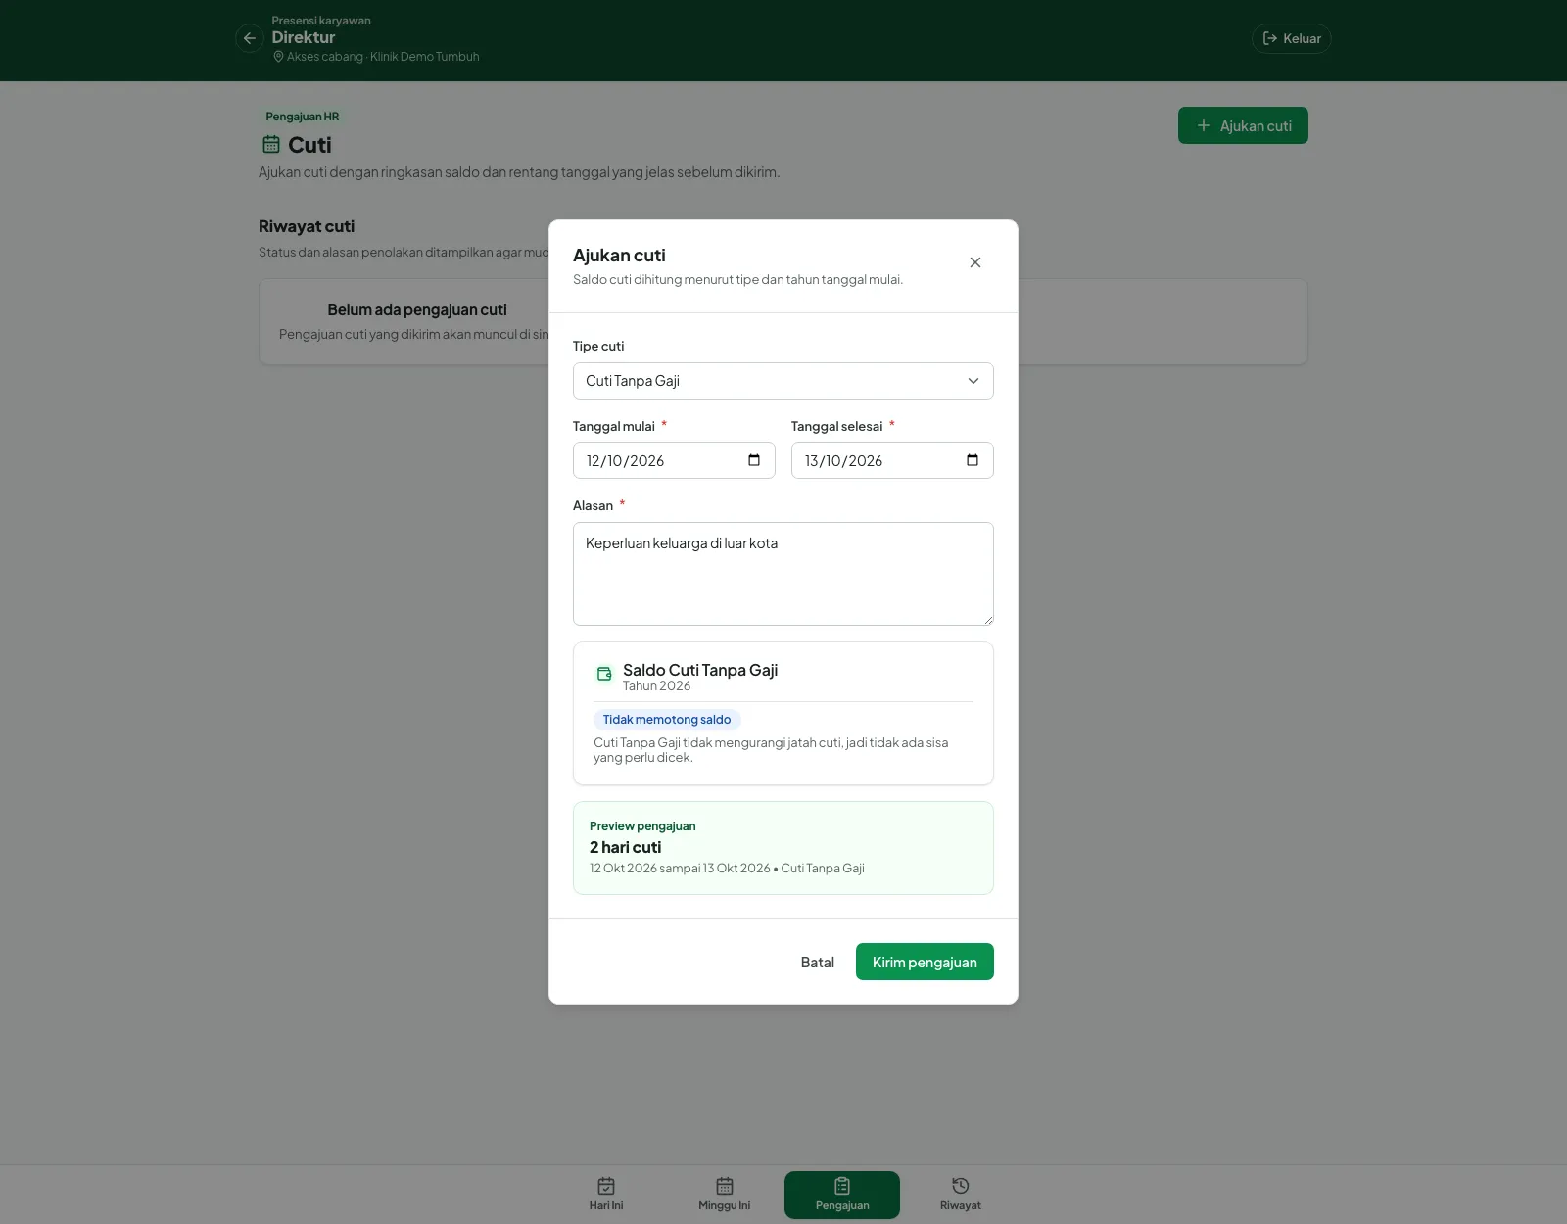Click the Alasan textarea resize handle

pos(988,620)
